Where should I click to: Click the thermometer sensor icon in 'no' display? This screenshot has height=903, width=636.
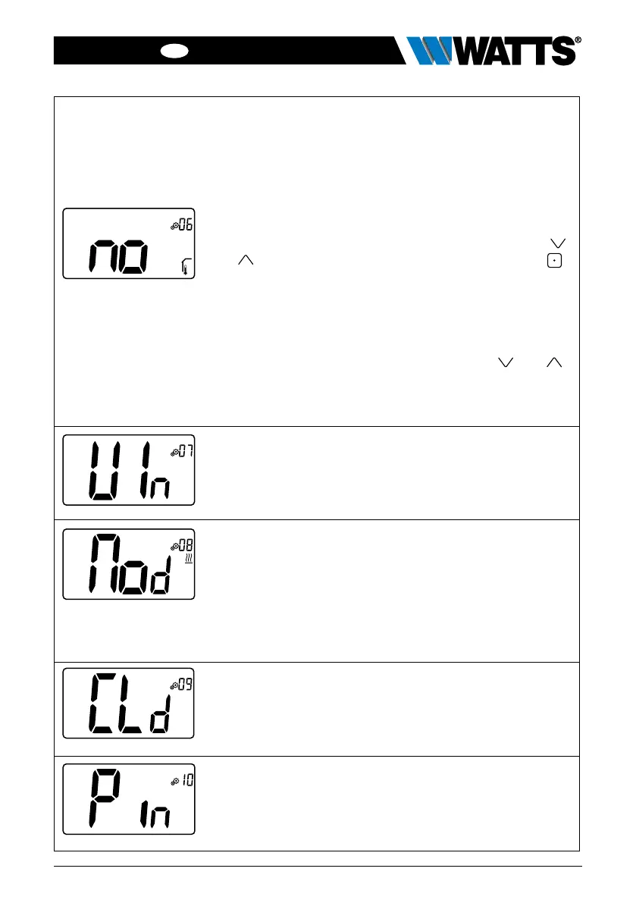185,266
